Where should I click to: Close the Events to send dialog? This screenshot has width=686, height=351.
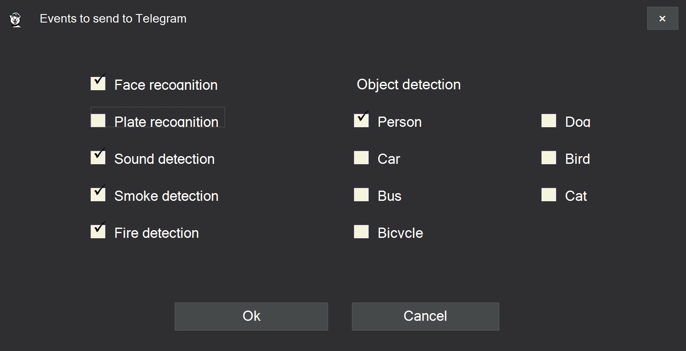[662, 19]
